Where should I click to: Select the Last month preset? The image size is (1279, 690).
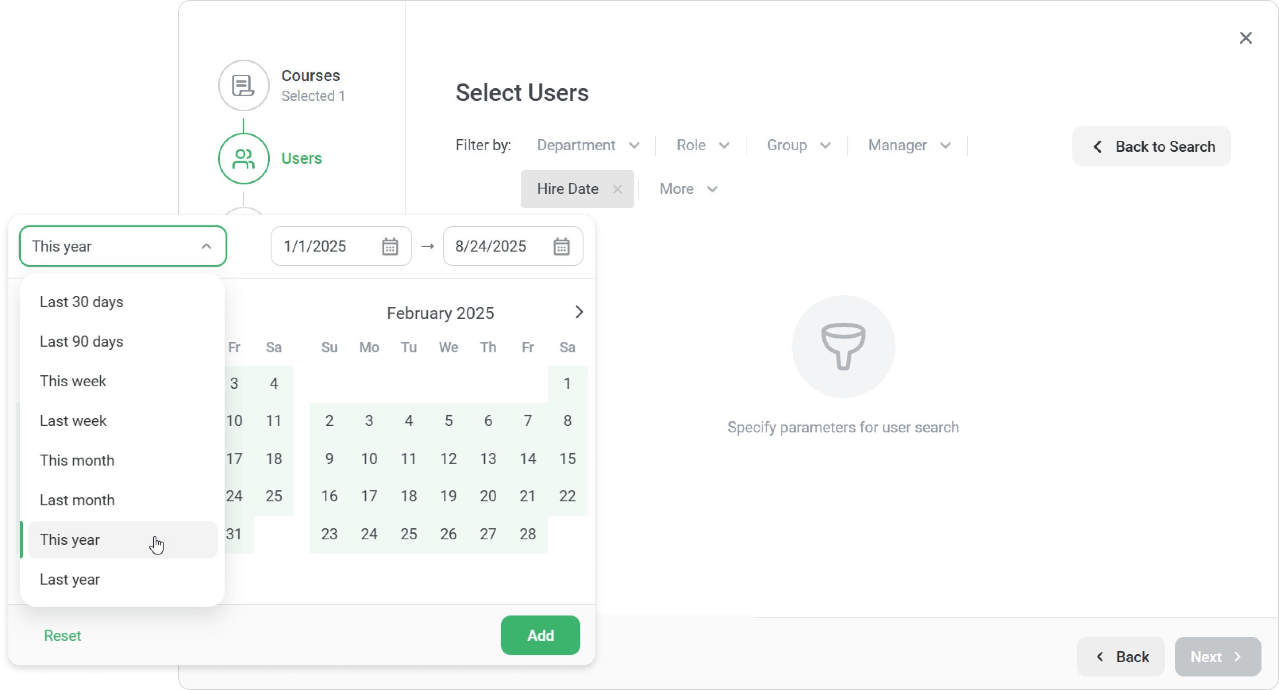tap(77, 500)
